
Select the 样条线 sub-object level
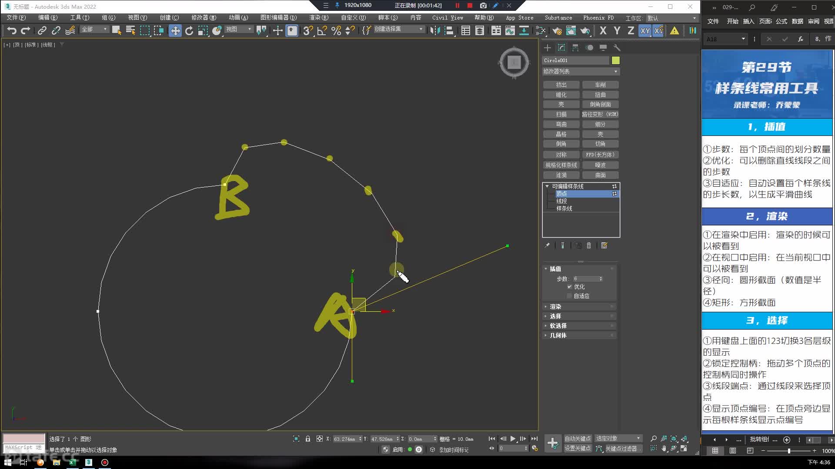pyautogui.click(x=564, y=208)
